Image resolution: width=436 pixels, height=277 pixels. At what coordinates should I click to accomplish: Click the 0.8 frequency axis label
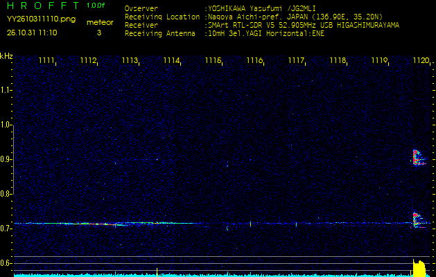click(6, 194)
